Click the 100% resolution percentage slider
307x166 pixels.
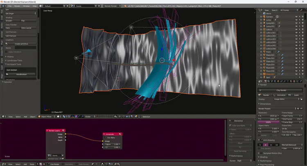[x=269, y=122]
